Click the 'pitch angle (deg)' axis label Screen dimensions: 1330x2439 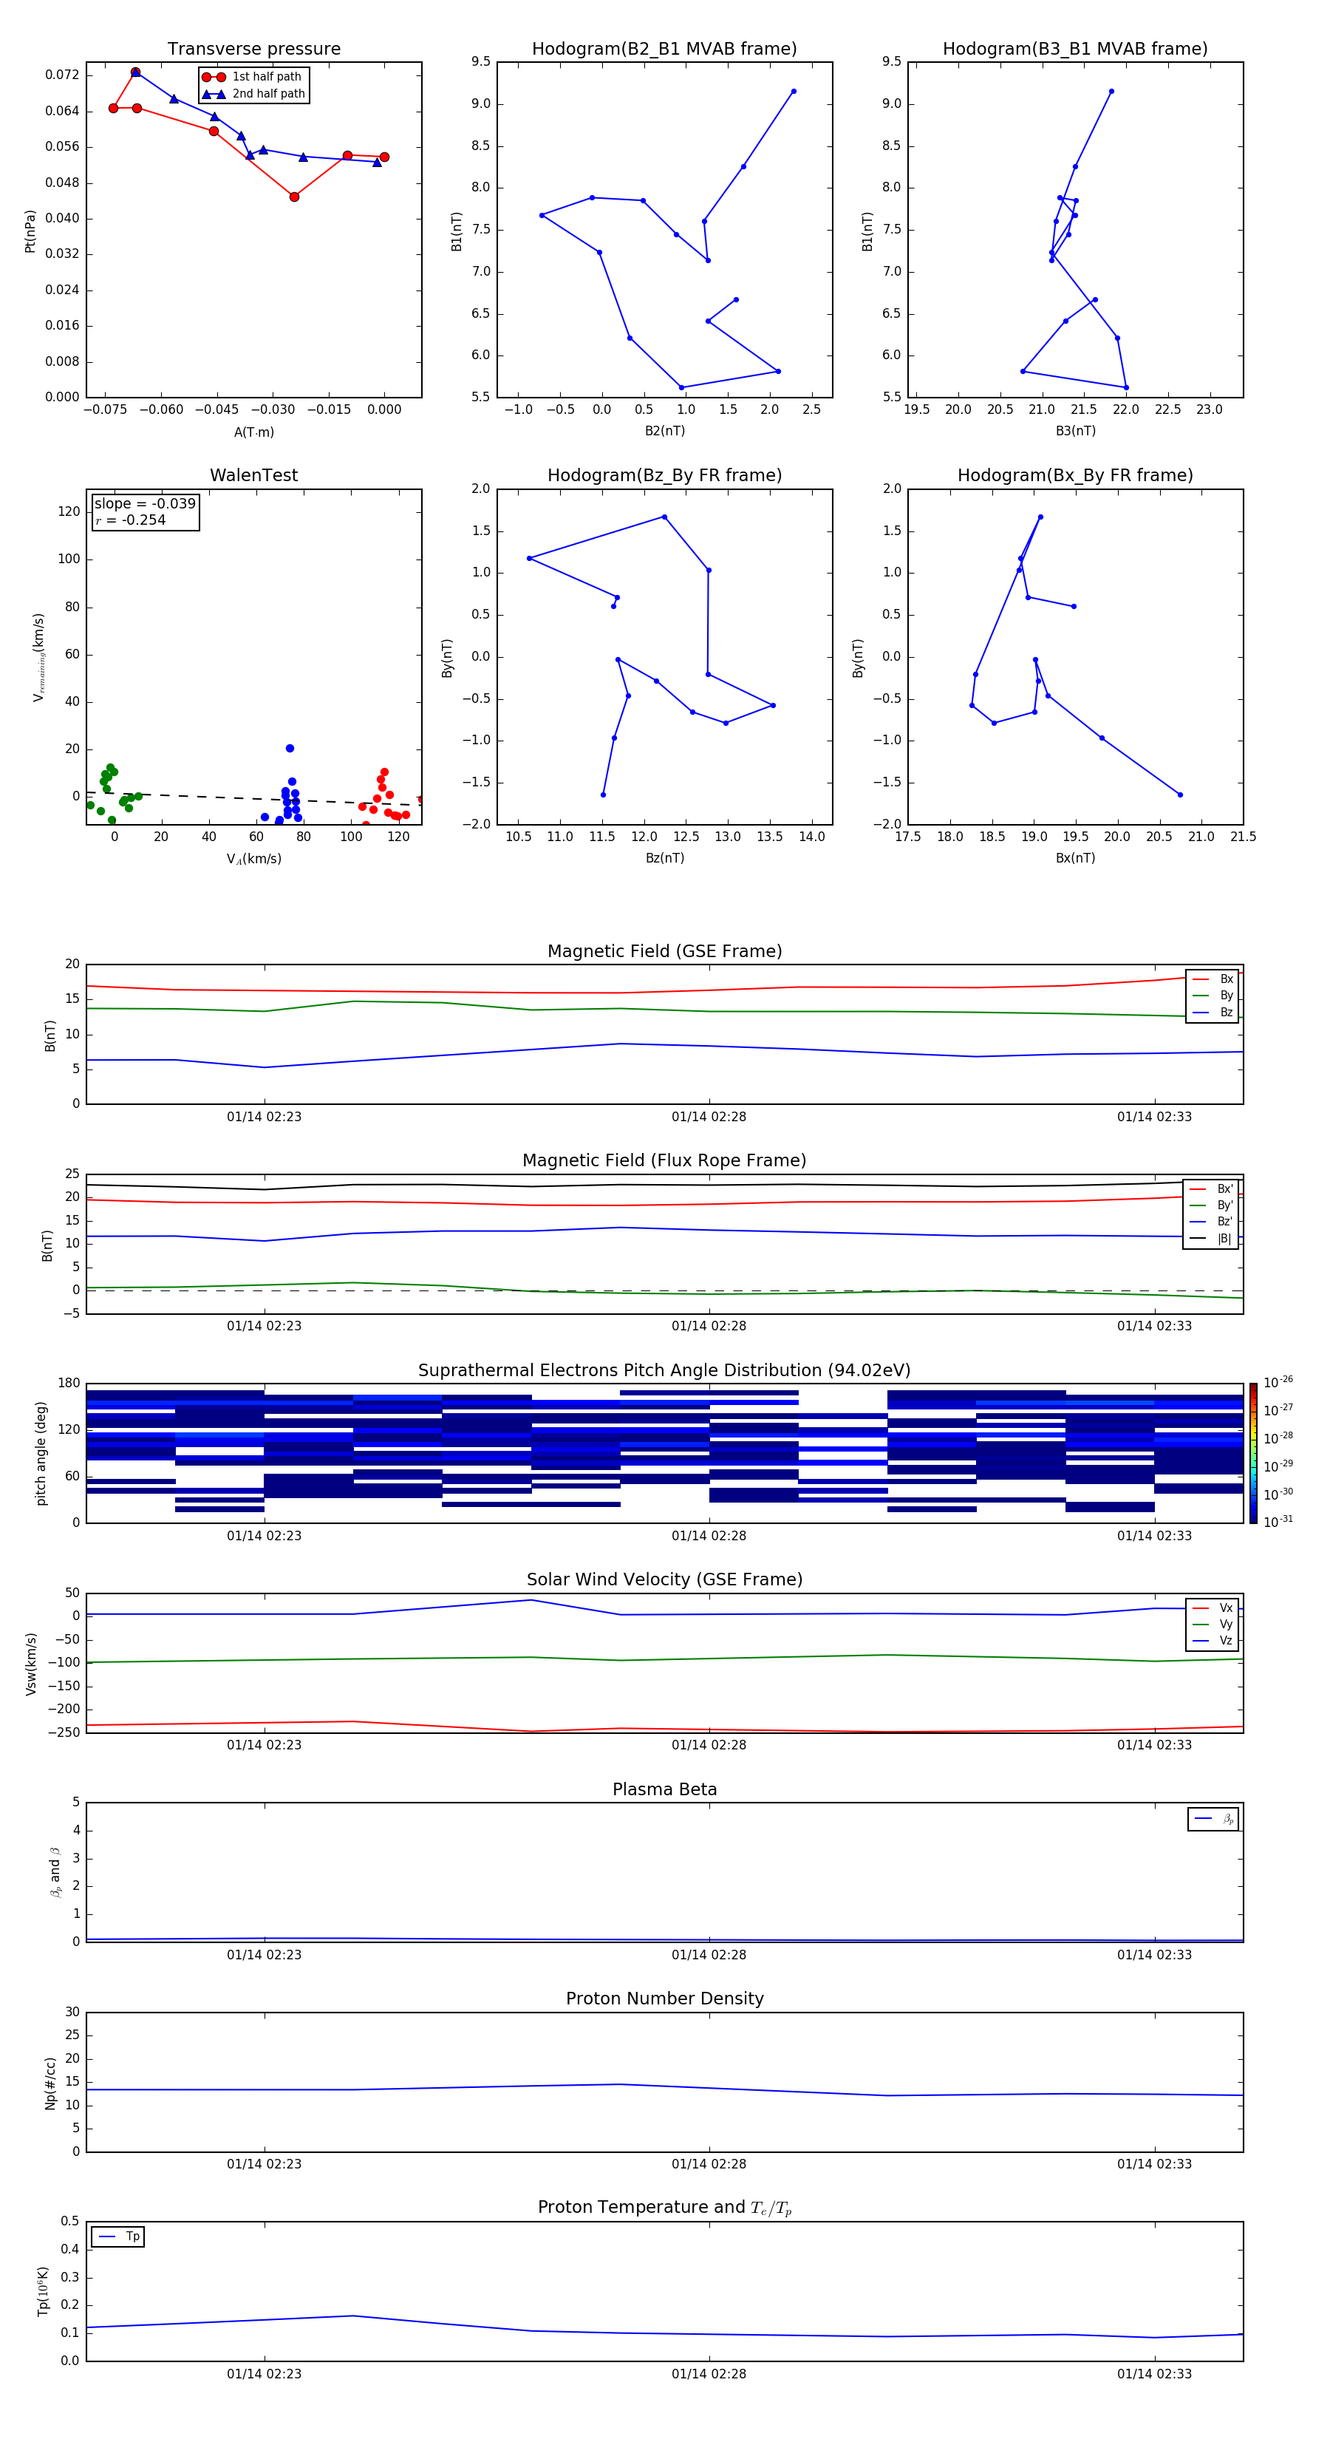(41, 1453)
